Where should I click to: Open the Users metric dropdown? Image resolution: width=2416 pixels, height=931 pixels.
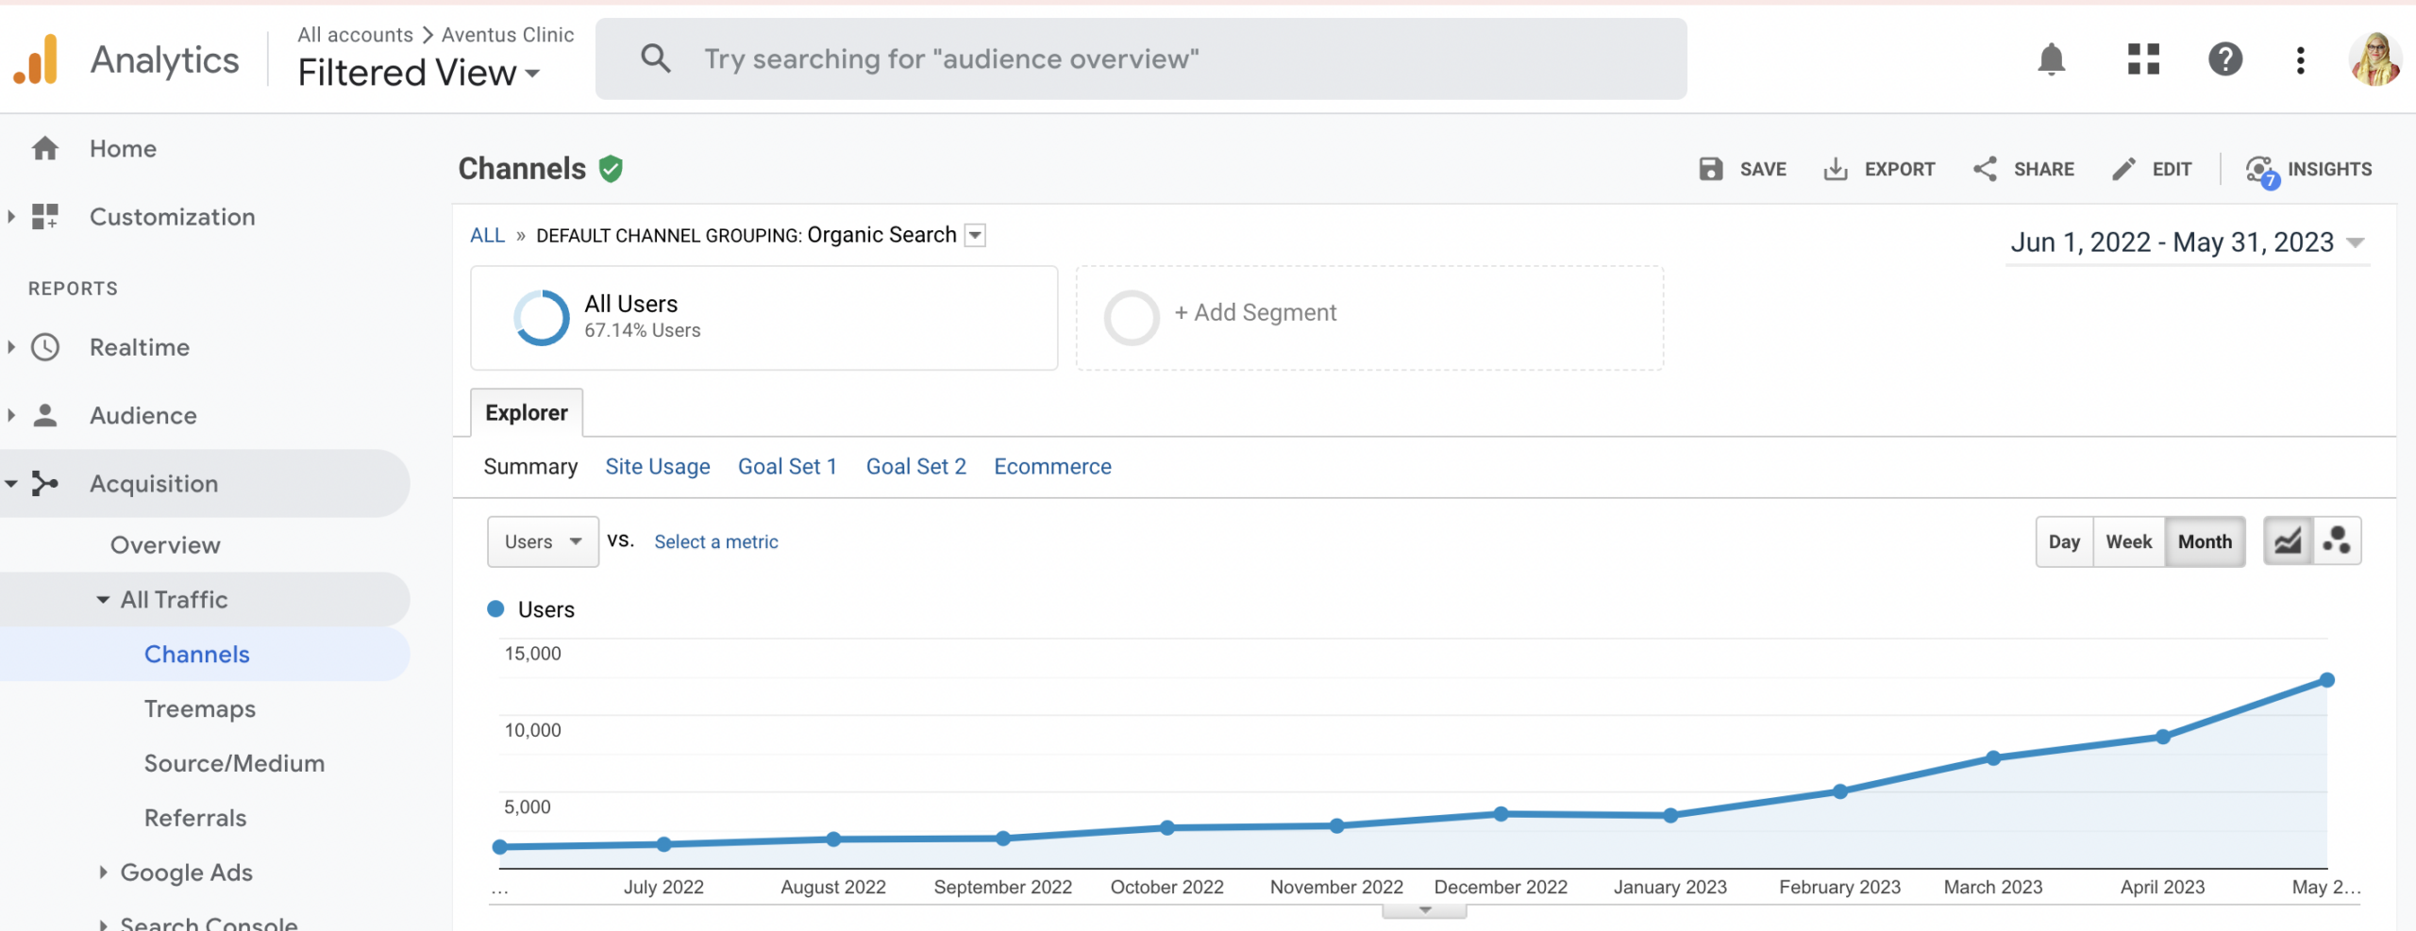point(543,541)
